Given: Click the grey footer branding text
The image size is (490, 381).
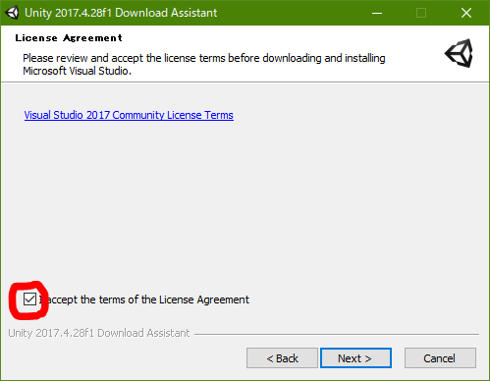Looking at the screenshot, I should click(x=99, y=333).
